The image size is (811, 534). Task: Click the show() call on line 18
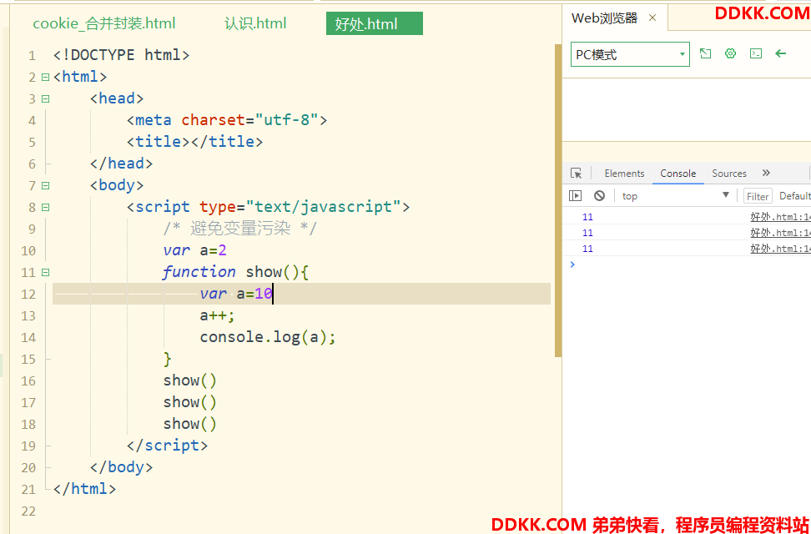click(x=190, y=425)
